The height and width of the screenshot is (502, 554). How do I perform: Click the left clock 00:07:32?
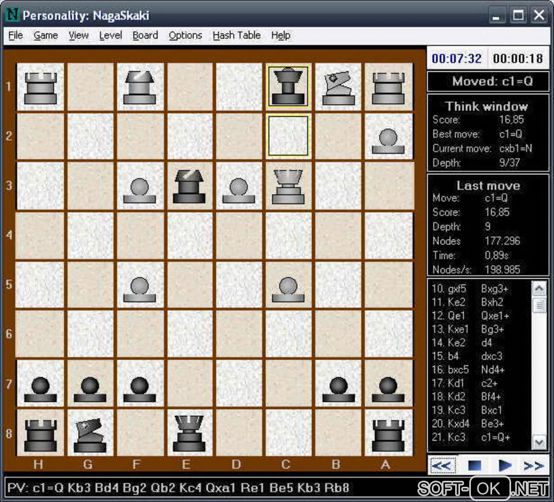pos(456,59)
